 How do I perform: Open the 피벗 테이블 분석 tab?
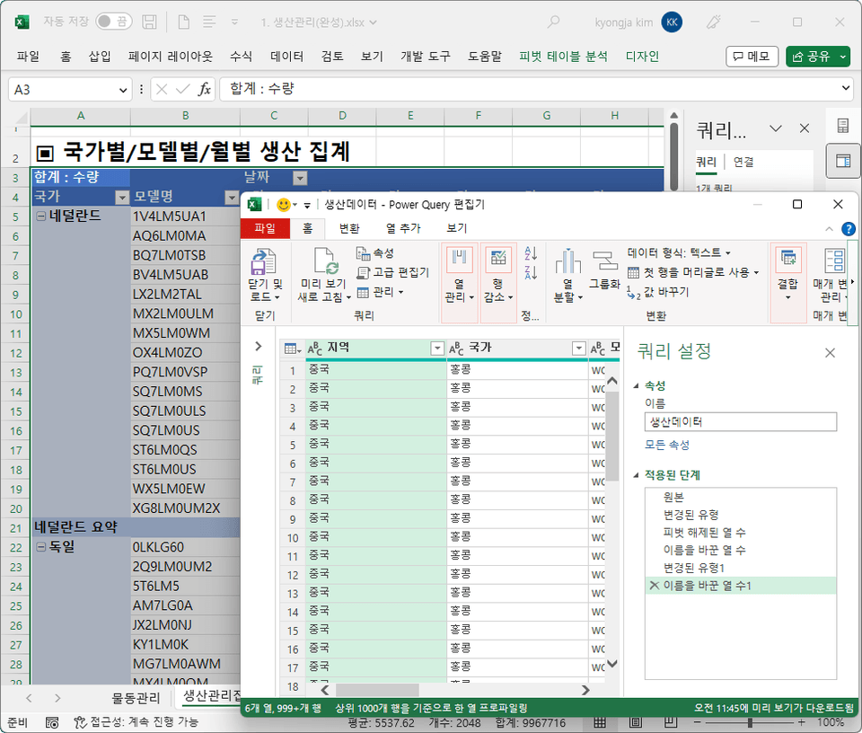pos(564,56)
